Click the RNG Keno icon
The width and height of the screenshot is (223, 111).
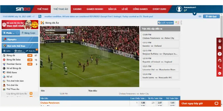click(x=4, y=72)
